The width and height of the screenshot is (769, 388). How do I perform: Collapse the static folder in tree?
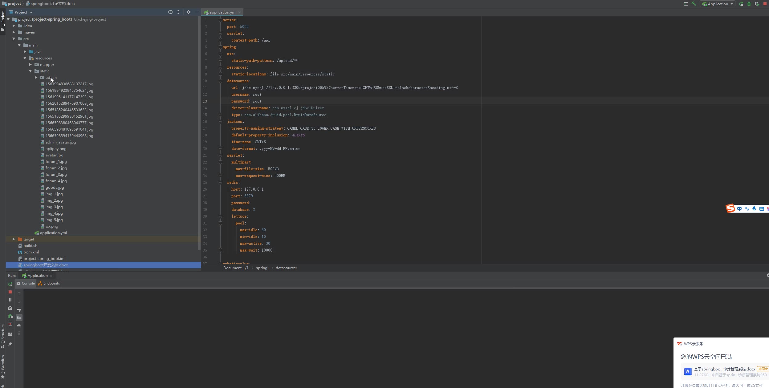pos(30,71)
